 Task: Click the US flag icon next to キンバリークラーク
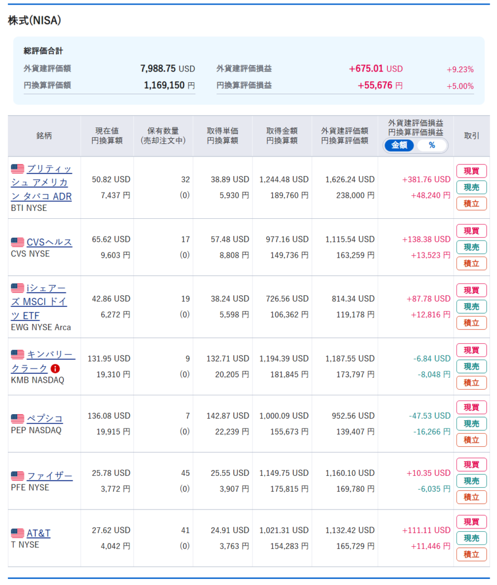point(18,354)
